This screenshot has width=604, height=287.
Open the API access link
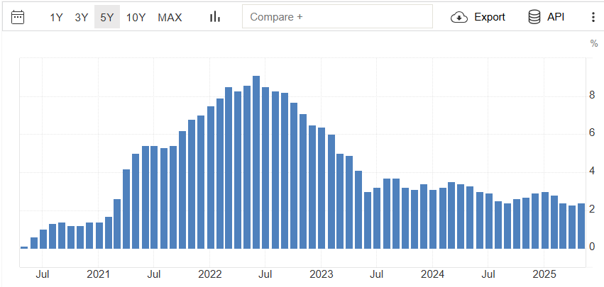pos(556,17)
